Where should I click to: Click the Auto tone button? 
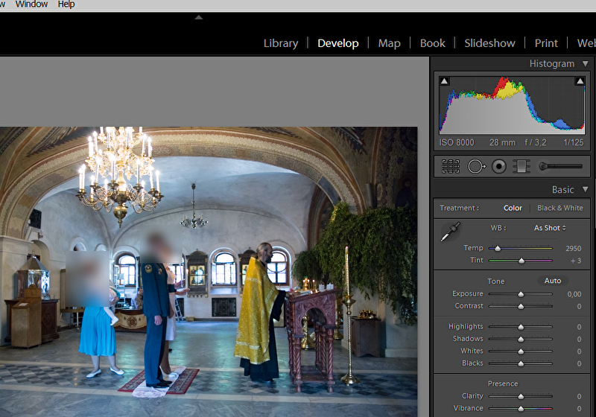[x=553, y=281]
